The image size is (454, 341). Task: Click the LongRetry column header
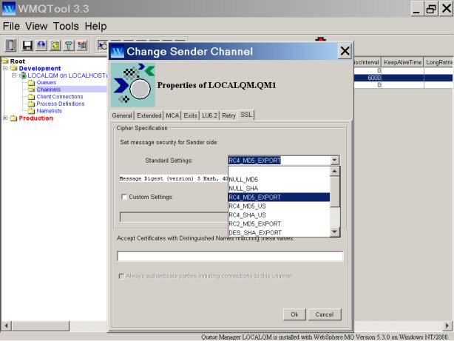coord(438,62)
